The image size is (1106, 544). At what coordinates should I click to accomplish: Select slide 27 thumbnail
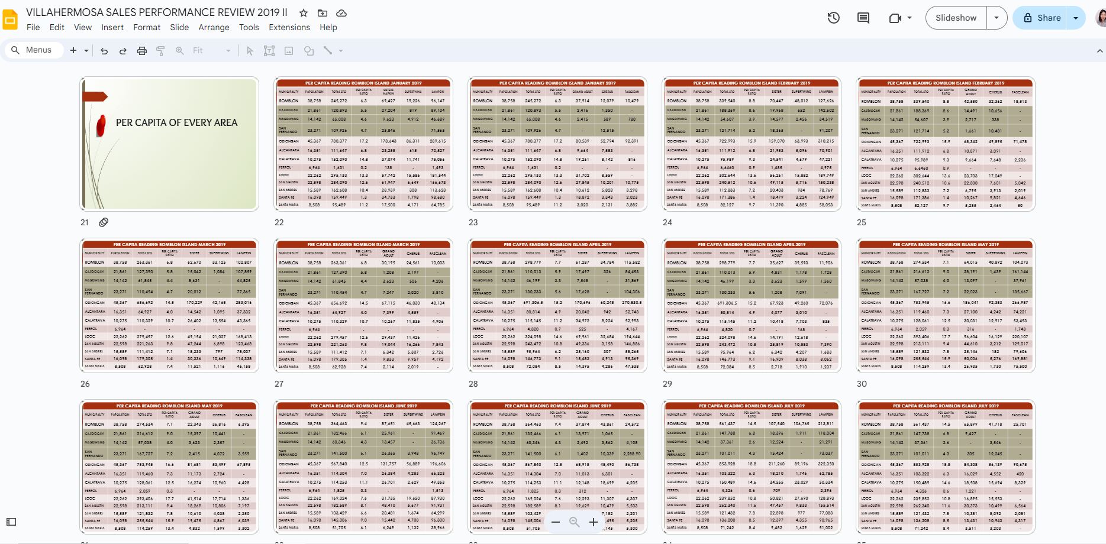(x=363, y=305)
